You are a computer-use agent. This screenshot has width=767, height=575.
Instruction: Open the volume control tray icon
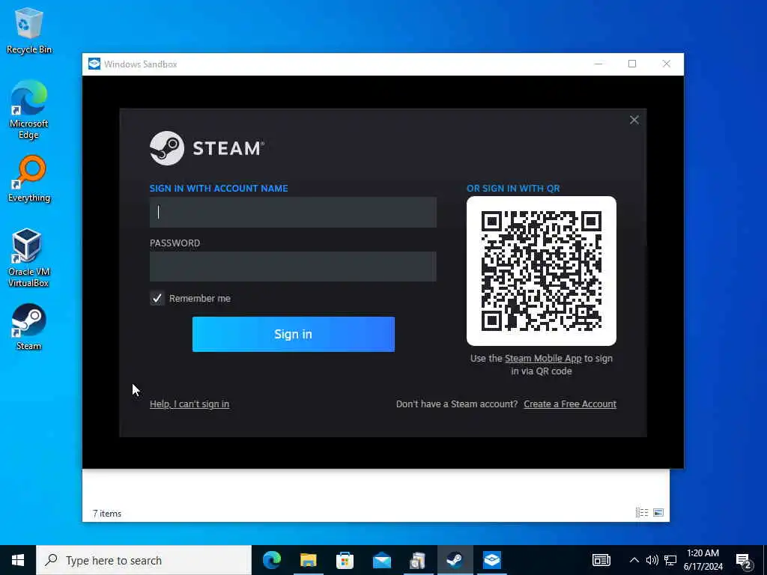[x=652, y=560]
